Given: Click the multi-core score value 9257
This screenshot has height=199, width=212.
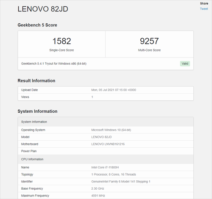Looking at the screenshot, I should 149,41.
